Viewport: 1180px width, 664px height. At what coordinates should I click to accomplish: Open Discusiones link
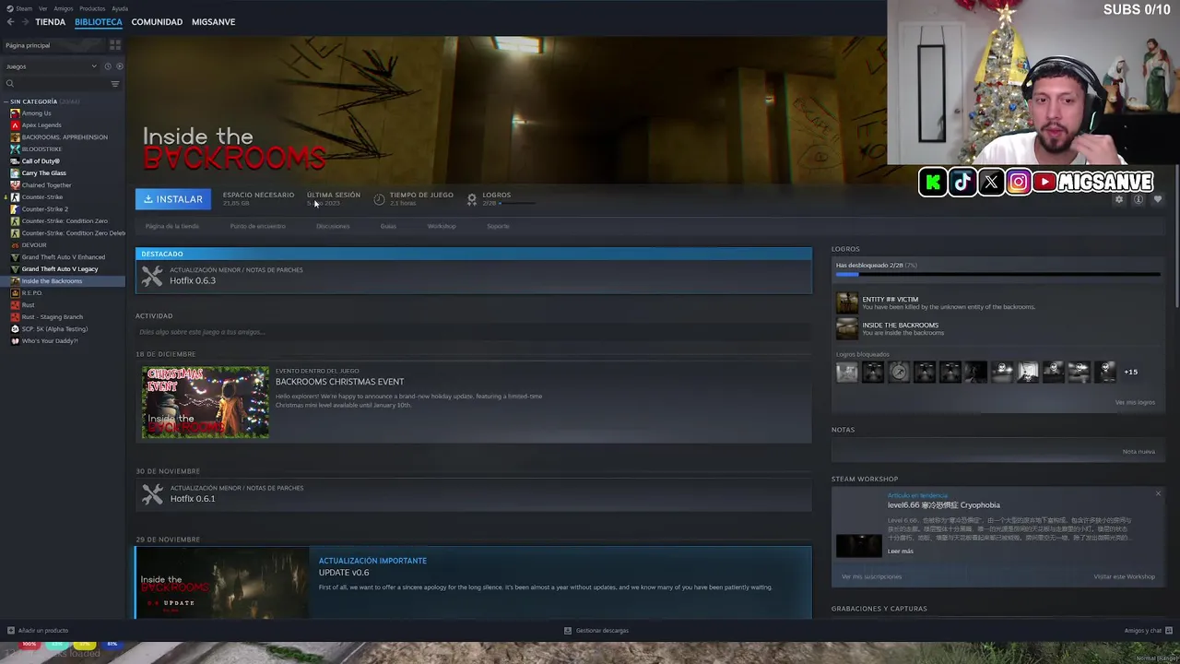(333, 226)
